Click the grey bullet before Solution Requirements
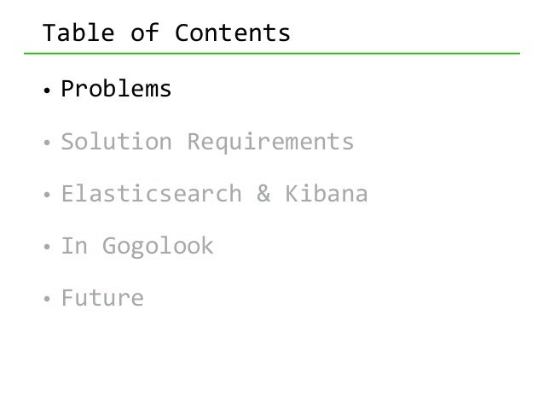Screen dimensions: 544x409 pos(47,143)
